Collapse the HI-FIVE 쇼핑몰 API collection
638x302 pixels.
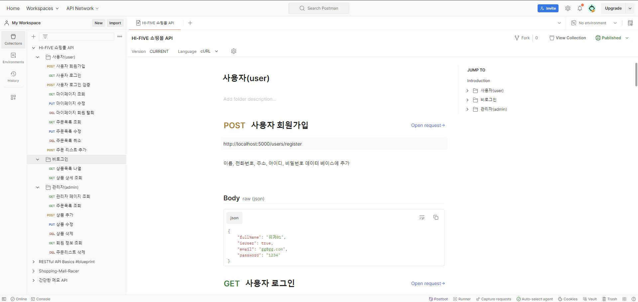pos(34,48)
